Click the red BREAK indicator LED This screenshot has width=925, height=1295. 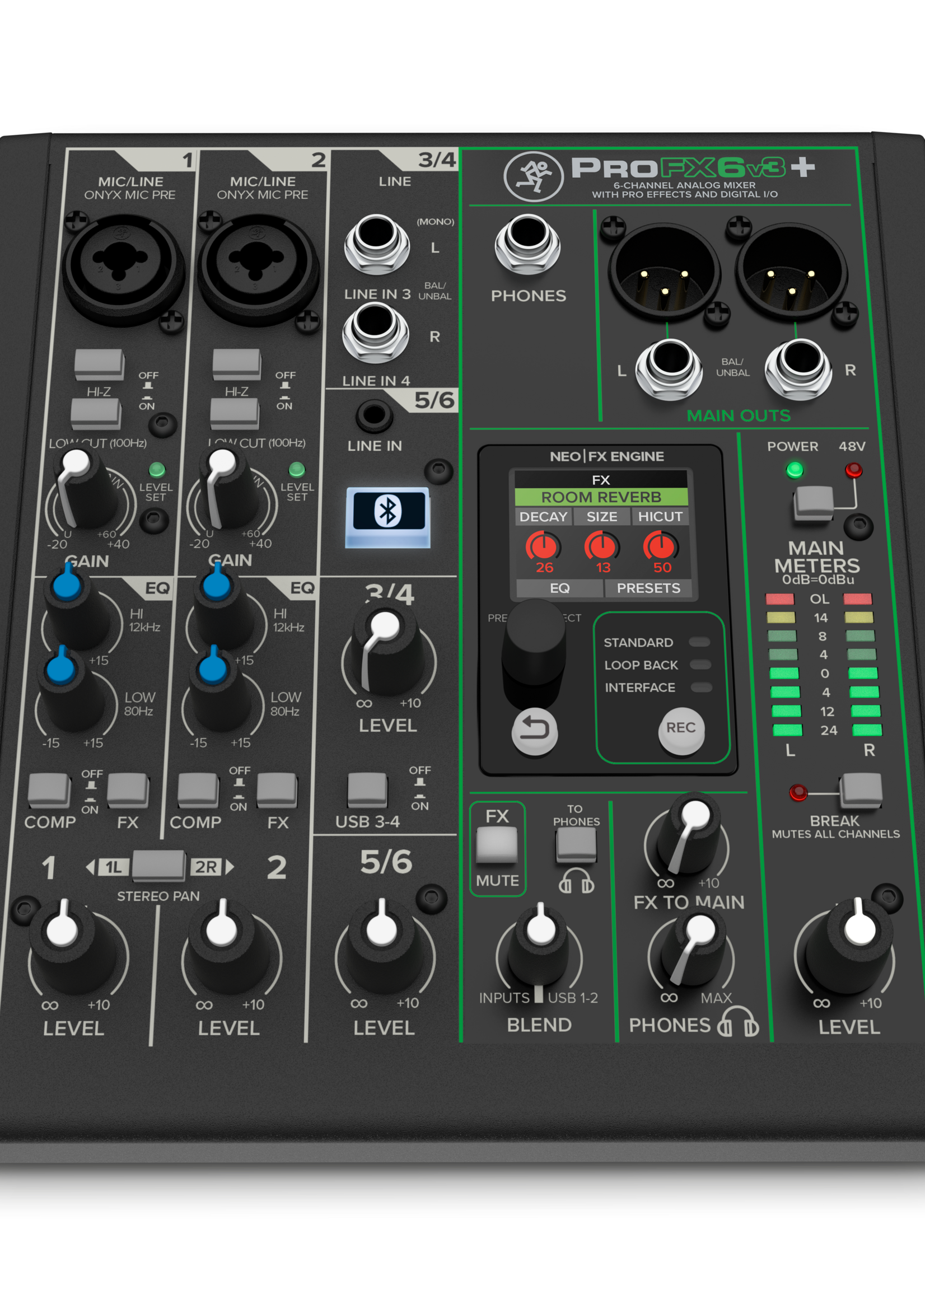(x=798, y=792)
